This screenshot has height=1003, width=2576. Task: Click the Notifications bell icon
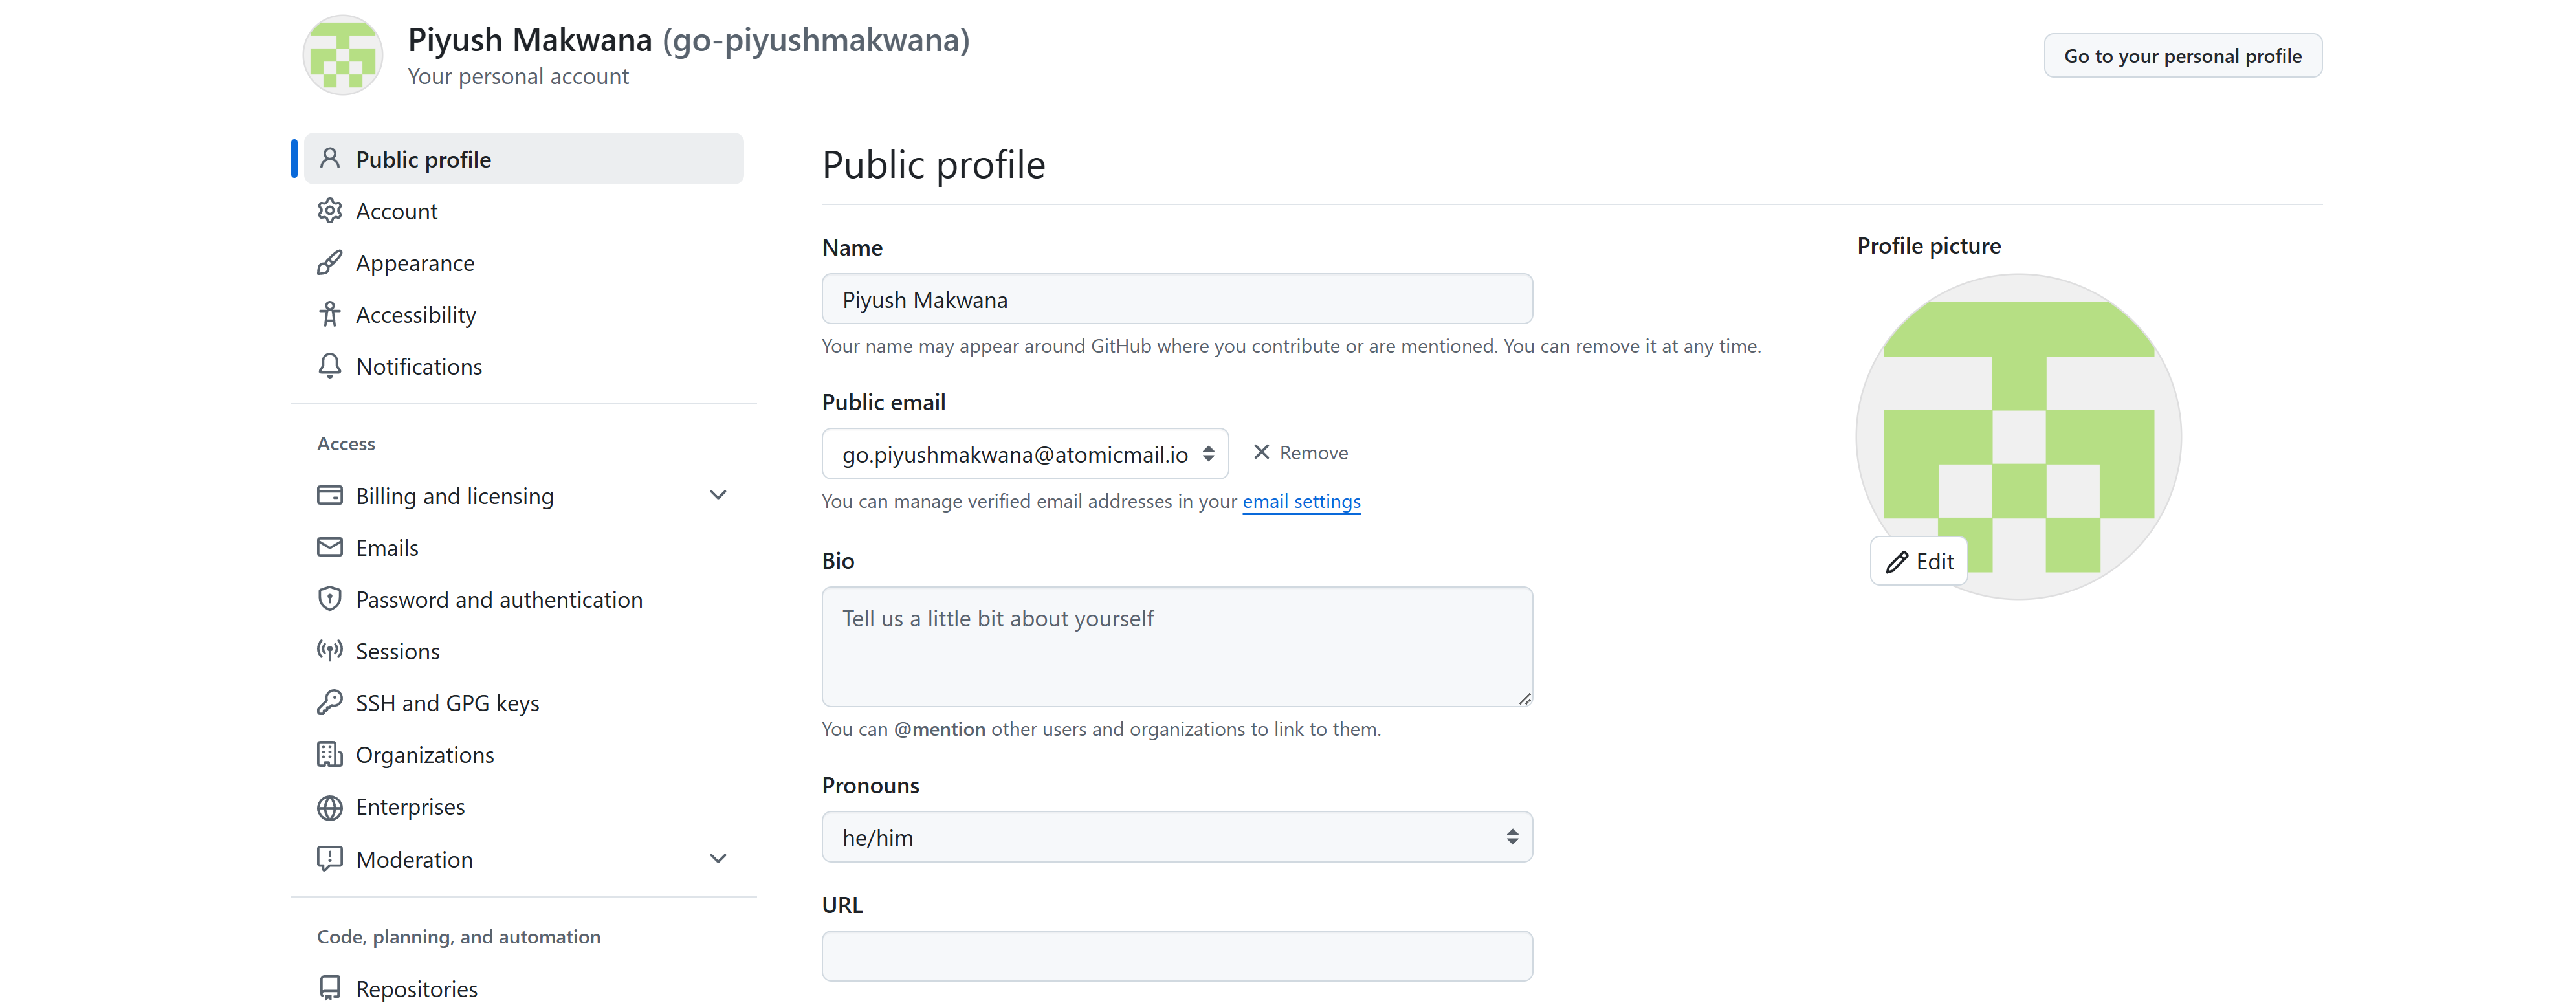329,366
